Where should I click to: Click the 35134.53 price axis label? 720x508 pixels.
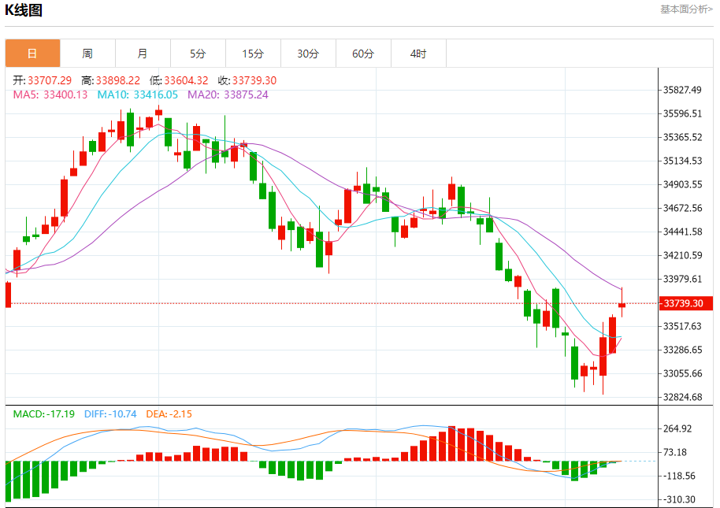coord(682,161)
